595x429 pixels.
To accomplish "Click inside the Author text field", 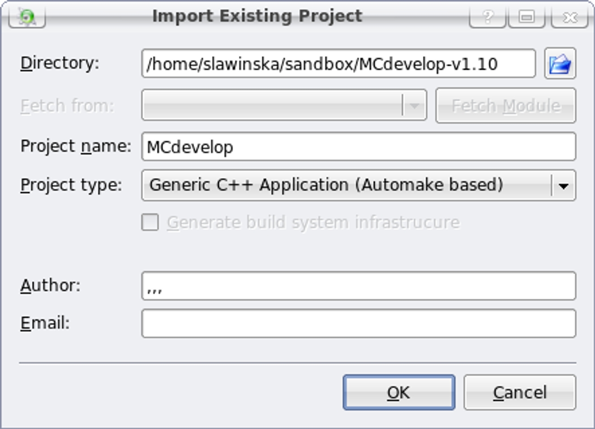I will (x=358, y=286).
